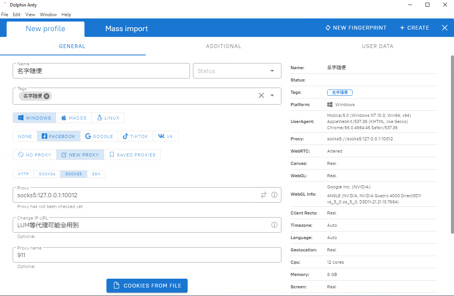Click the Memory value 8 GB
Image resolution: width=454 pixels, height=296 pixels.
tap(332, 274)
